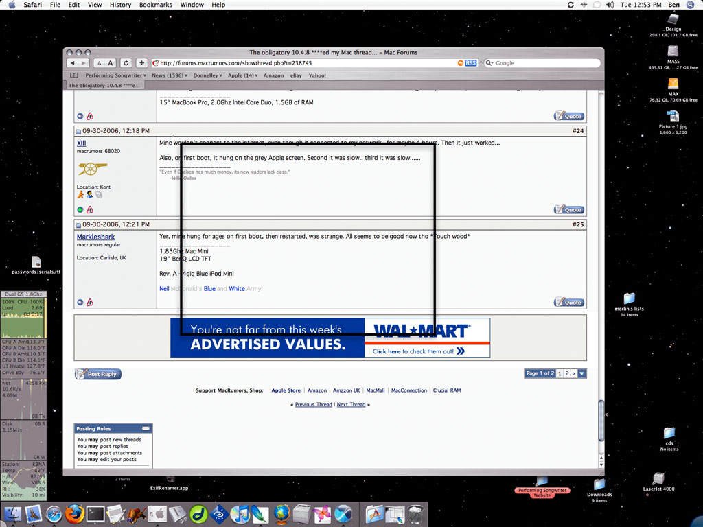
Task: Report post #24 via red warning icon
Action: click(90, 209)
